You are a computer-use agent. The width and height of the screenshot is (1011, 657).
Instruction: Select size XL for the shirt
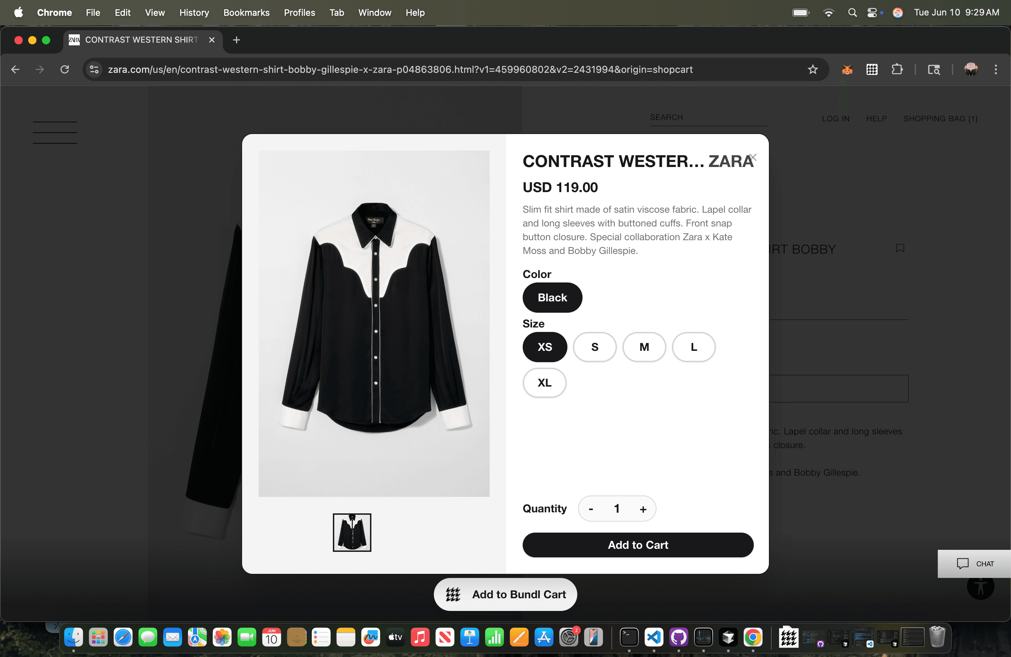[544, 383]
